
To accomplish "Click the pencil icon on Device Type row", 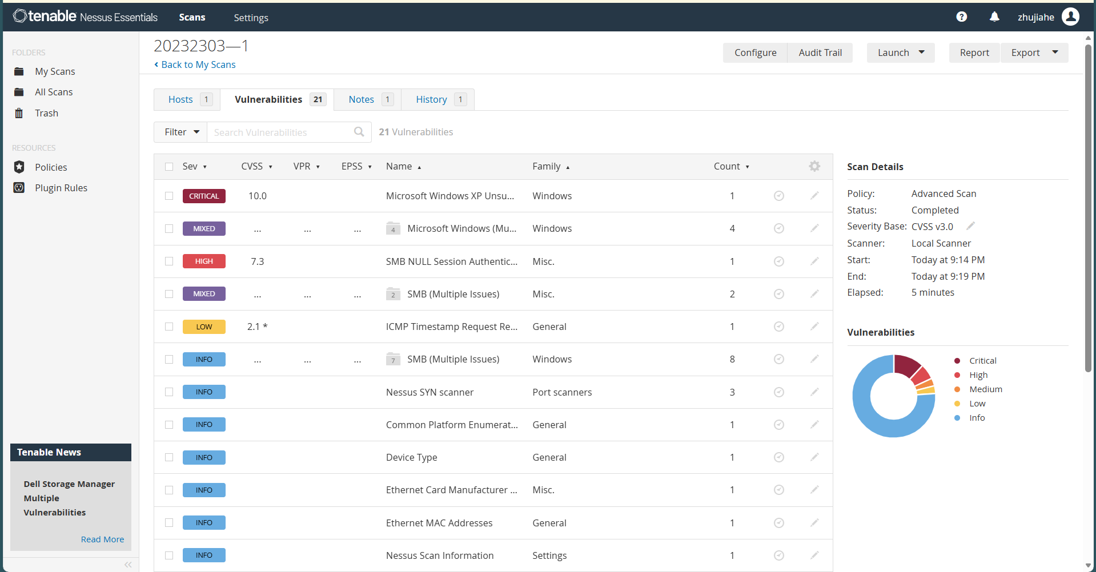I will [814, 457].
